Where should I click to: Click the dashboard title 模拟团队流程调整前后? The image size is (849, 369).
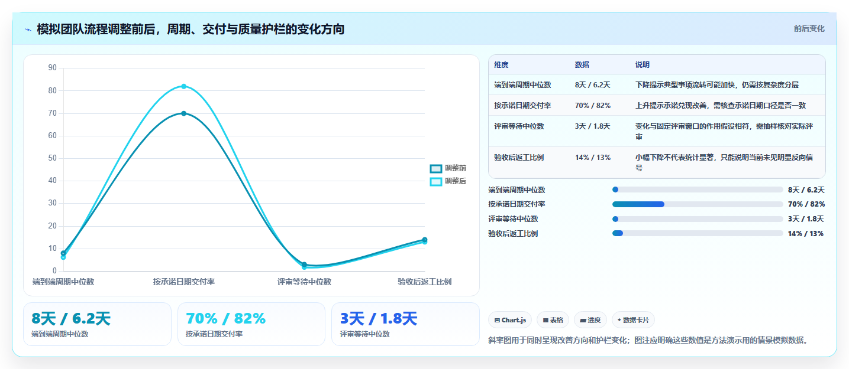191,29
